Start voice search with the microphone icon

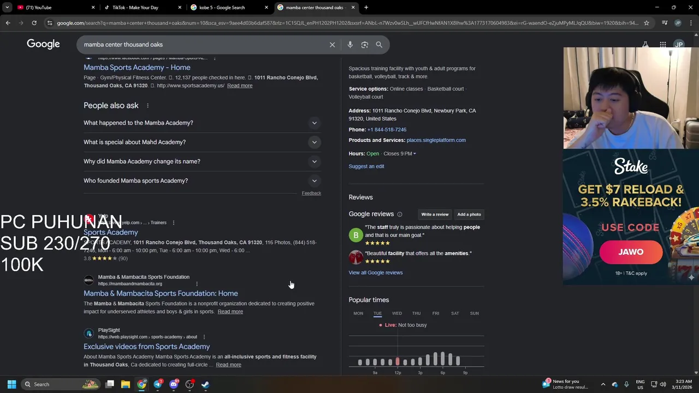point(350,45)
